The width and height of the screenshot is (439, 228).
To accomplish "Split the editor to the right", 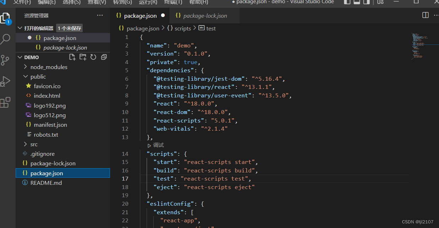I will [425, 15].
